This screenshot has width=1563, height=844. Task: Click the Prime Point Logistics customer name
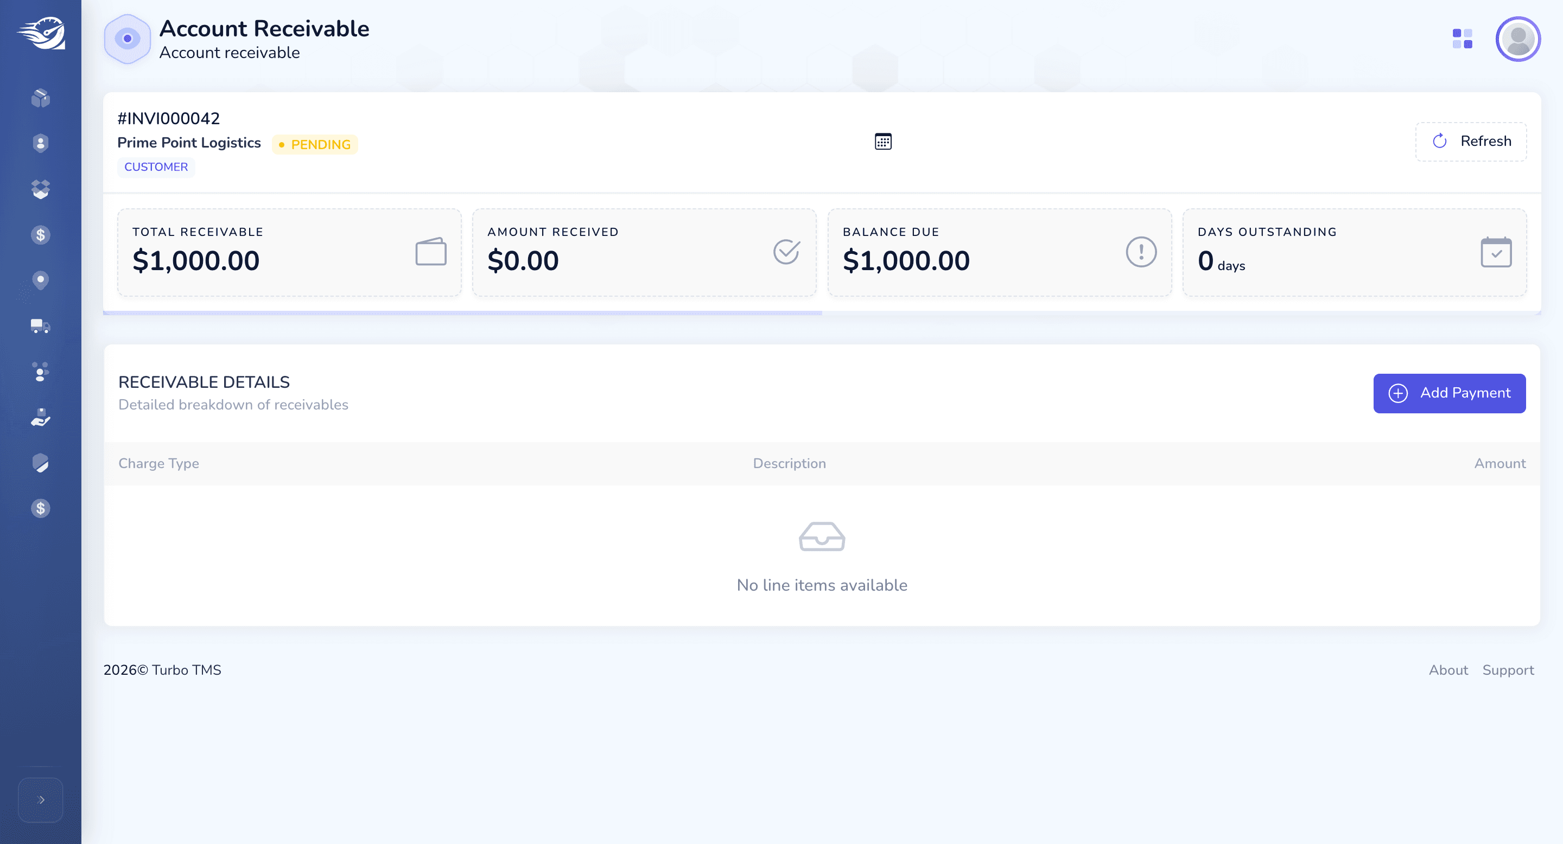point(189,143)
